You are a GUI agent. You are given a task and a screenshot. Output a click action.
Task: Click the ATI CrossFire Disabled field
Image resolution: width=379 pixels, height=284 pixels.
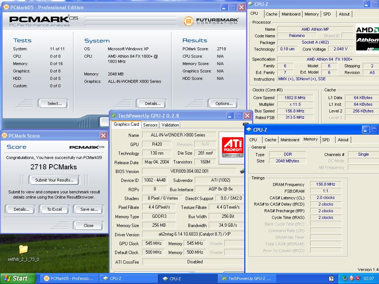point(193,261)
